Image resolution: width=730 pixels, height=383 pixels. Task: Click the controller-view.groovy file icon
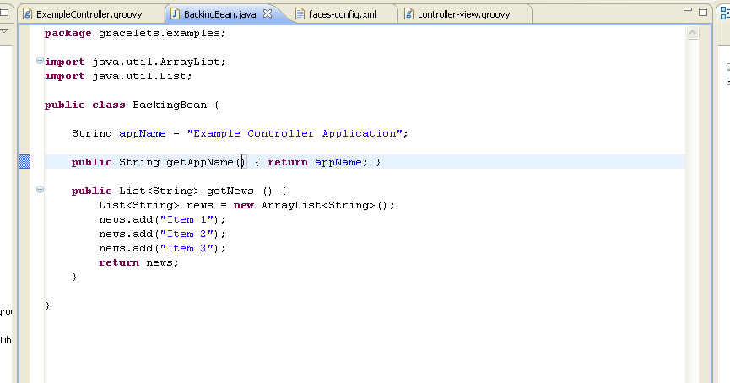pyautogui.click(x=409, y=14)
